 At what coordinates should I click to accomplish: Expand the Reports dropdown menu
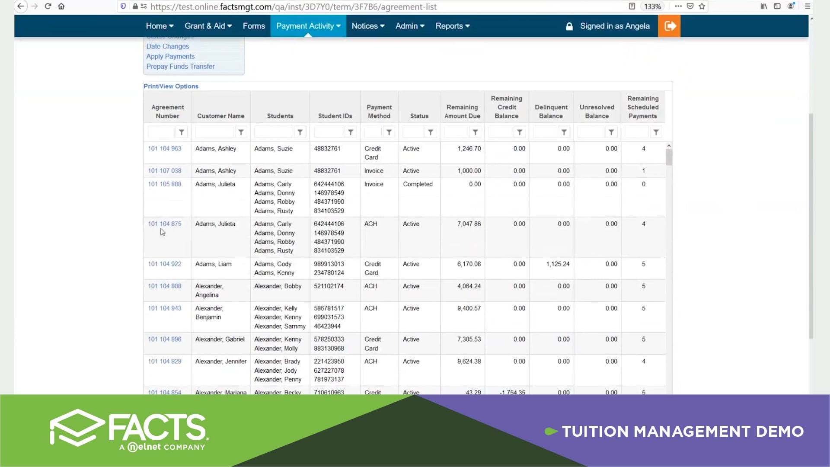pyautogui.click(x=452, y=26)
